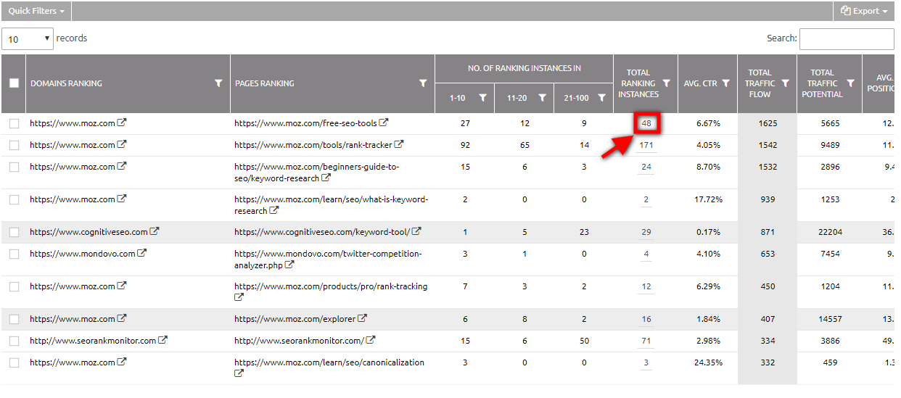This screenshot has width=901, height=398.
Task: Click the 17.72% average CTR value
Action: (707, 199)
